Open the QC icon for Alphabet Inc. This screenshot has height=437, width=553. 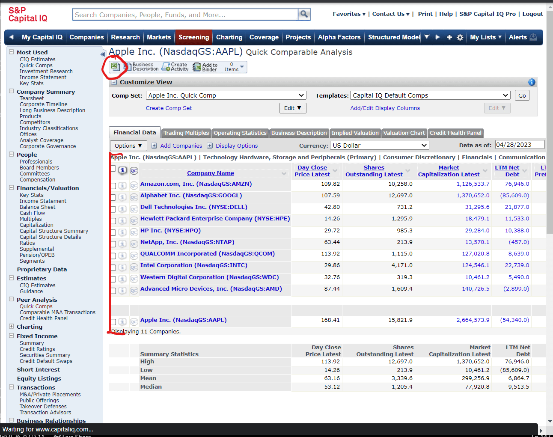(x=134, y=197)
